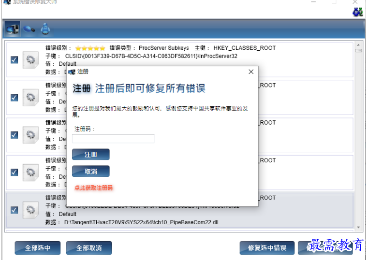The width and height of the screenshot is (368, 260).
Task: Select the mouse toolbar icon
Action: 29,29
